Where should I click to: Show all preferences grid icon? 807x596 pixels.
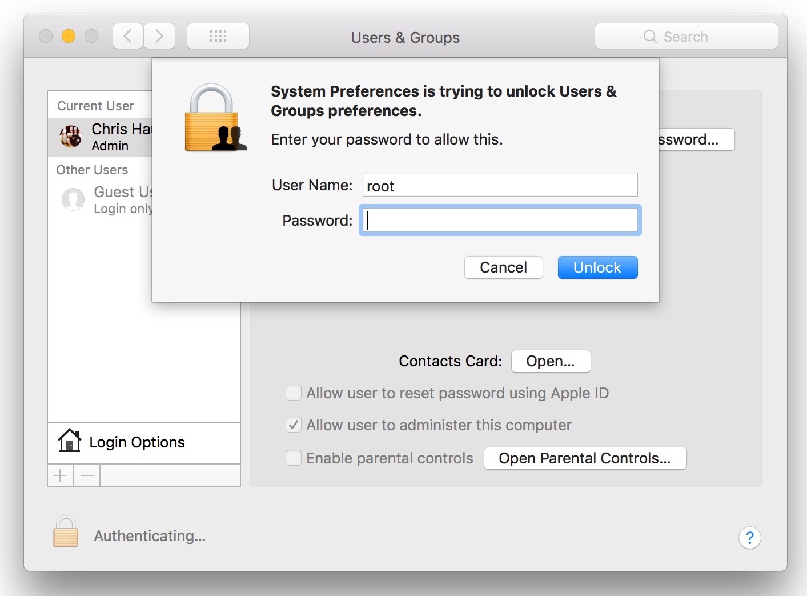(x=218, y=37)
